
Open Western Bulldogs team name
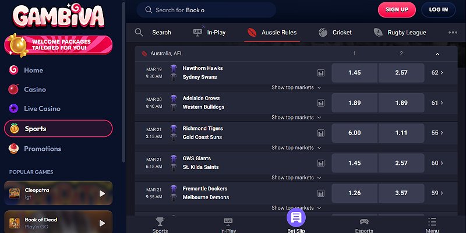[x=203, y=107]
